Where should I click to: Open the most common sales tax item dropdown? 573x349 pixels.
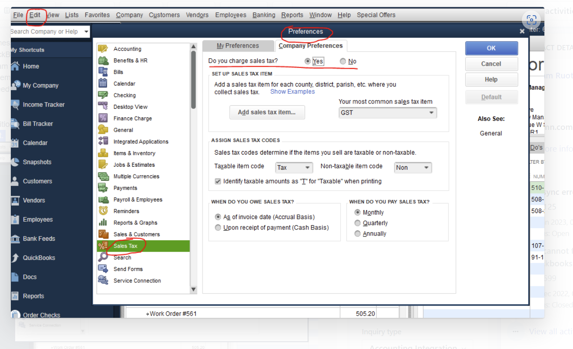(388, 113)
